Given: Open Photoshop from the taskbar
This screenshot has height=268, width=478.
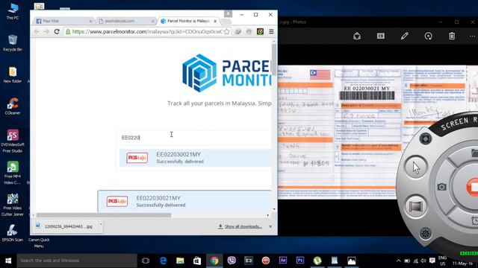Looking at the screenshot, I should pos(300,261).
